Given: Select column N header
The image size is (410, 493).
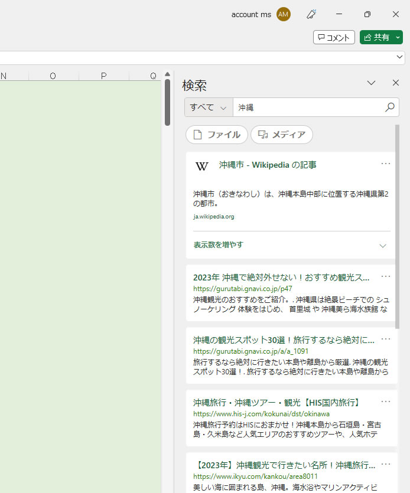Looking at the screenshot, I should click(14, 76).
